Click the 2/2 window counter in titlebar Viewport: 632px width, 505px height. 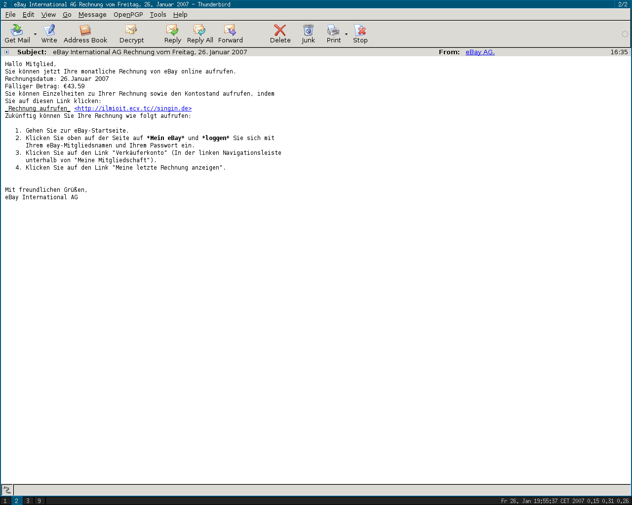pos(623,4)
